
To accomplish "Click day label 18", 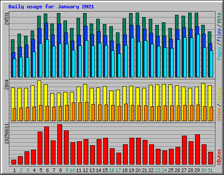I will pos(125,170).
